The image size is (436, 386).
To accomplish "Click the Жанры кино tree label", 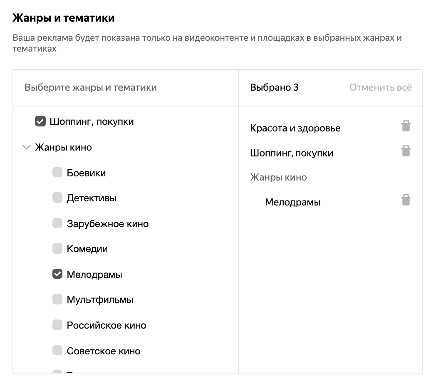I will tap(63, 147).
